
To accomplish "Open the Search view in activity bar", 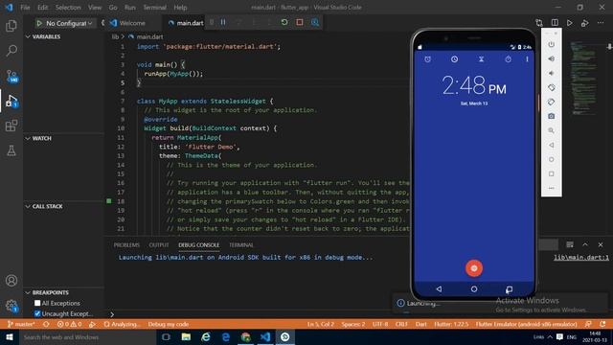I will click(x=11, y=50).
